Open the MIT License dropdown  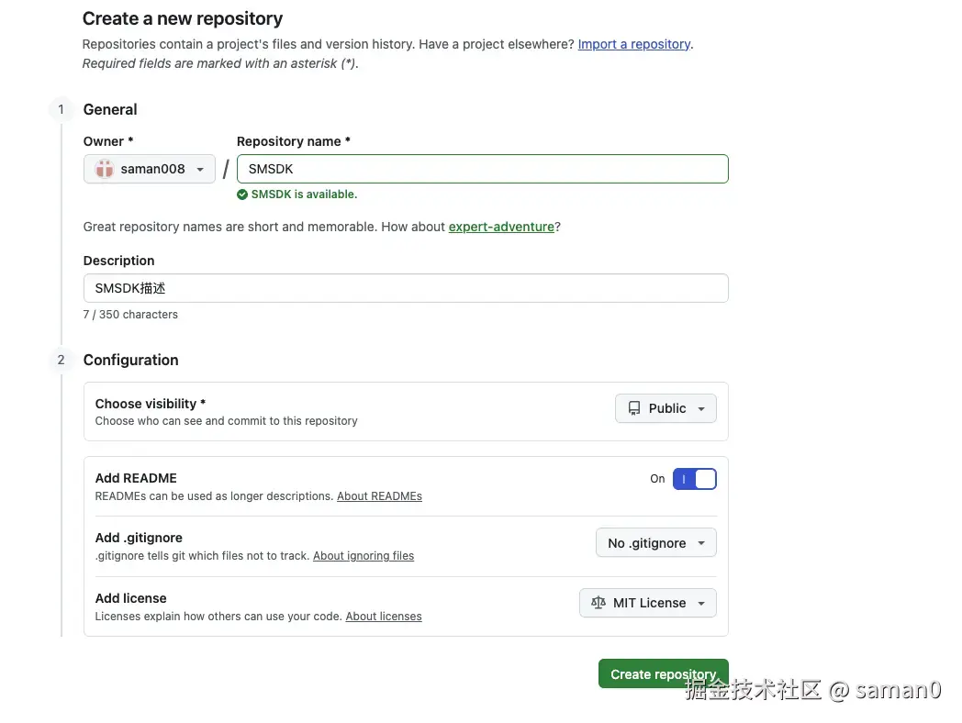tap(647, 603)
